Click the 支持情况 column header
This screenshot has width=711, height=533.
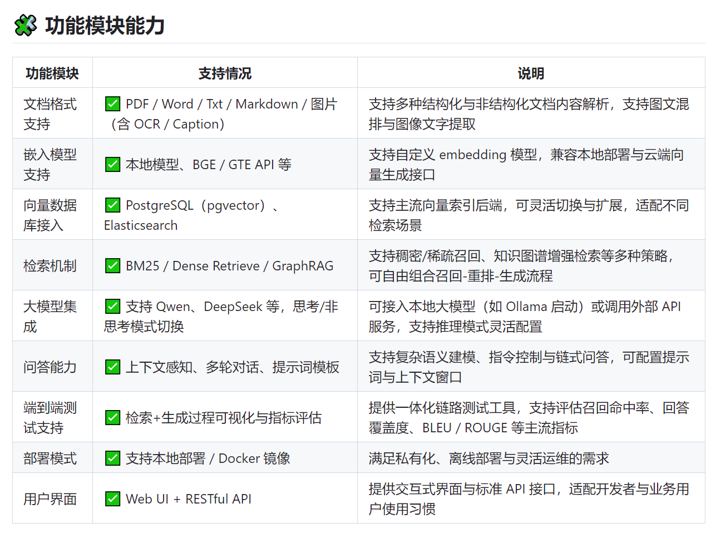pyautogui.click(x=225, y=73)
